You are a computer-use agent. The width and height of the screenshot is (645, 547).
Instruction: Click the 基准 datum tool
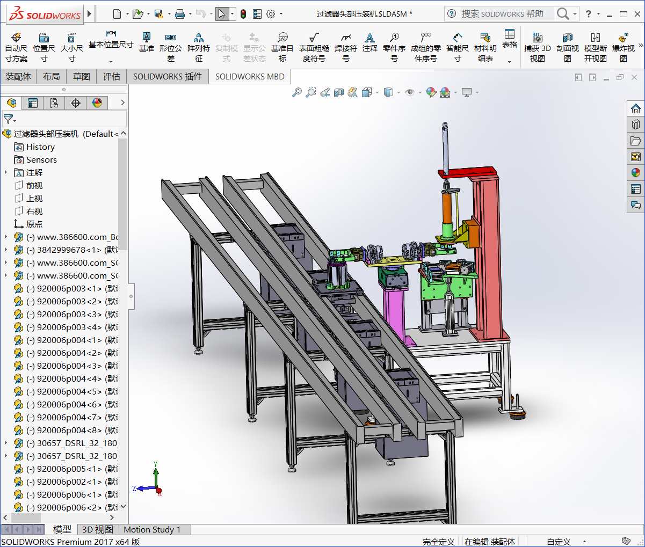146,42
